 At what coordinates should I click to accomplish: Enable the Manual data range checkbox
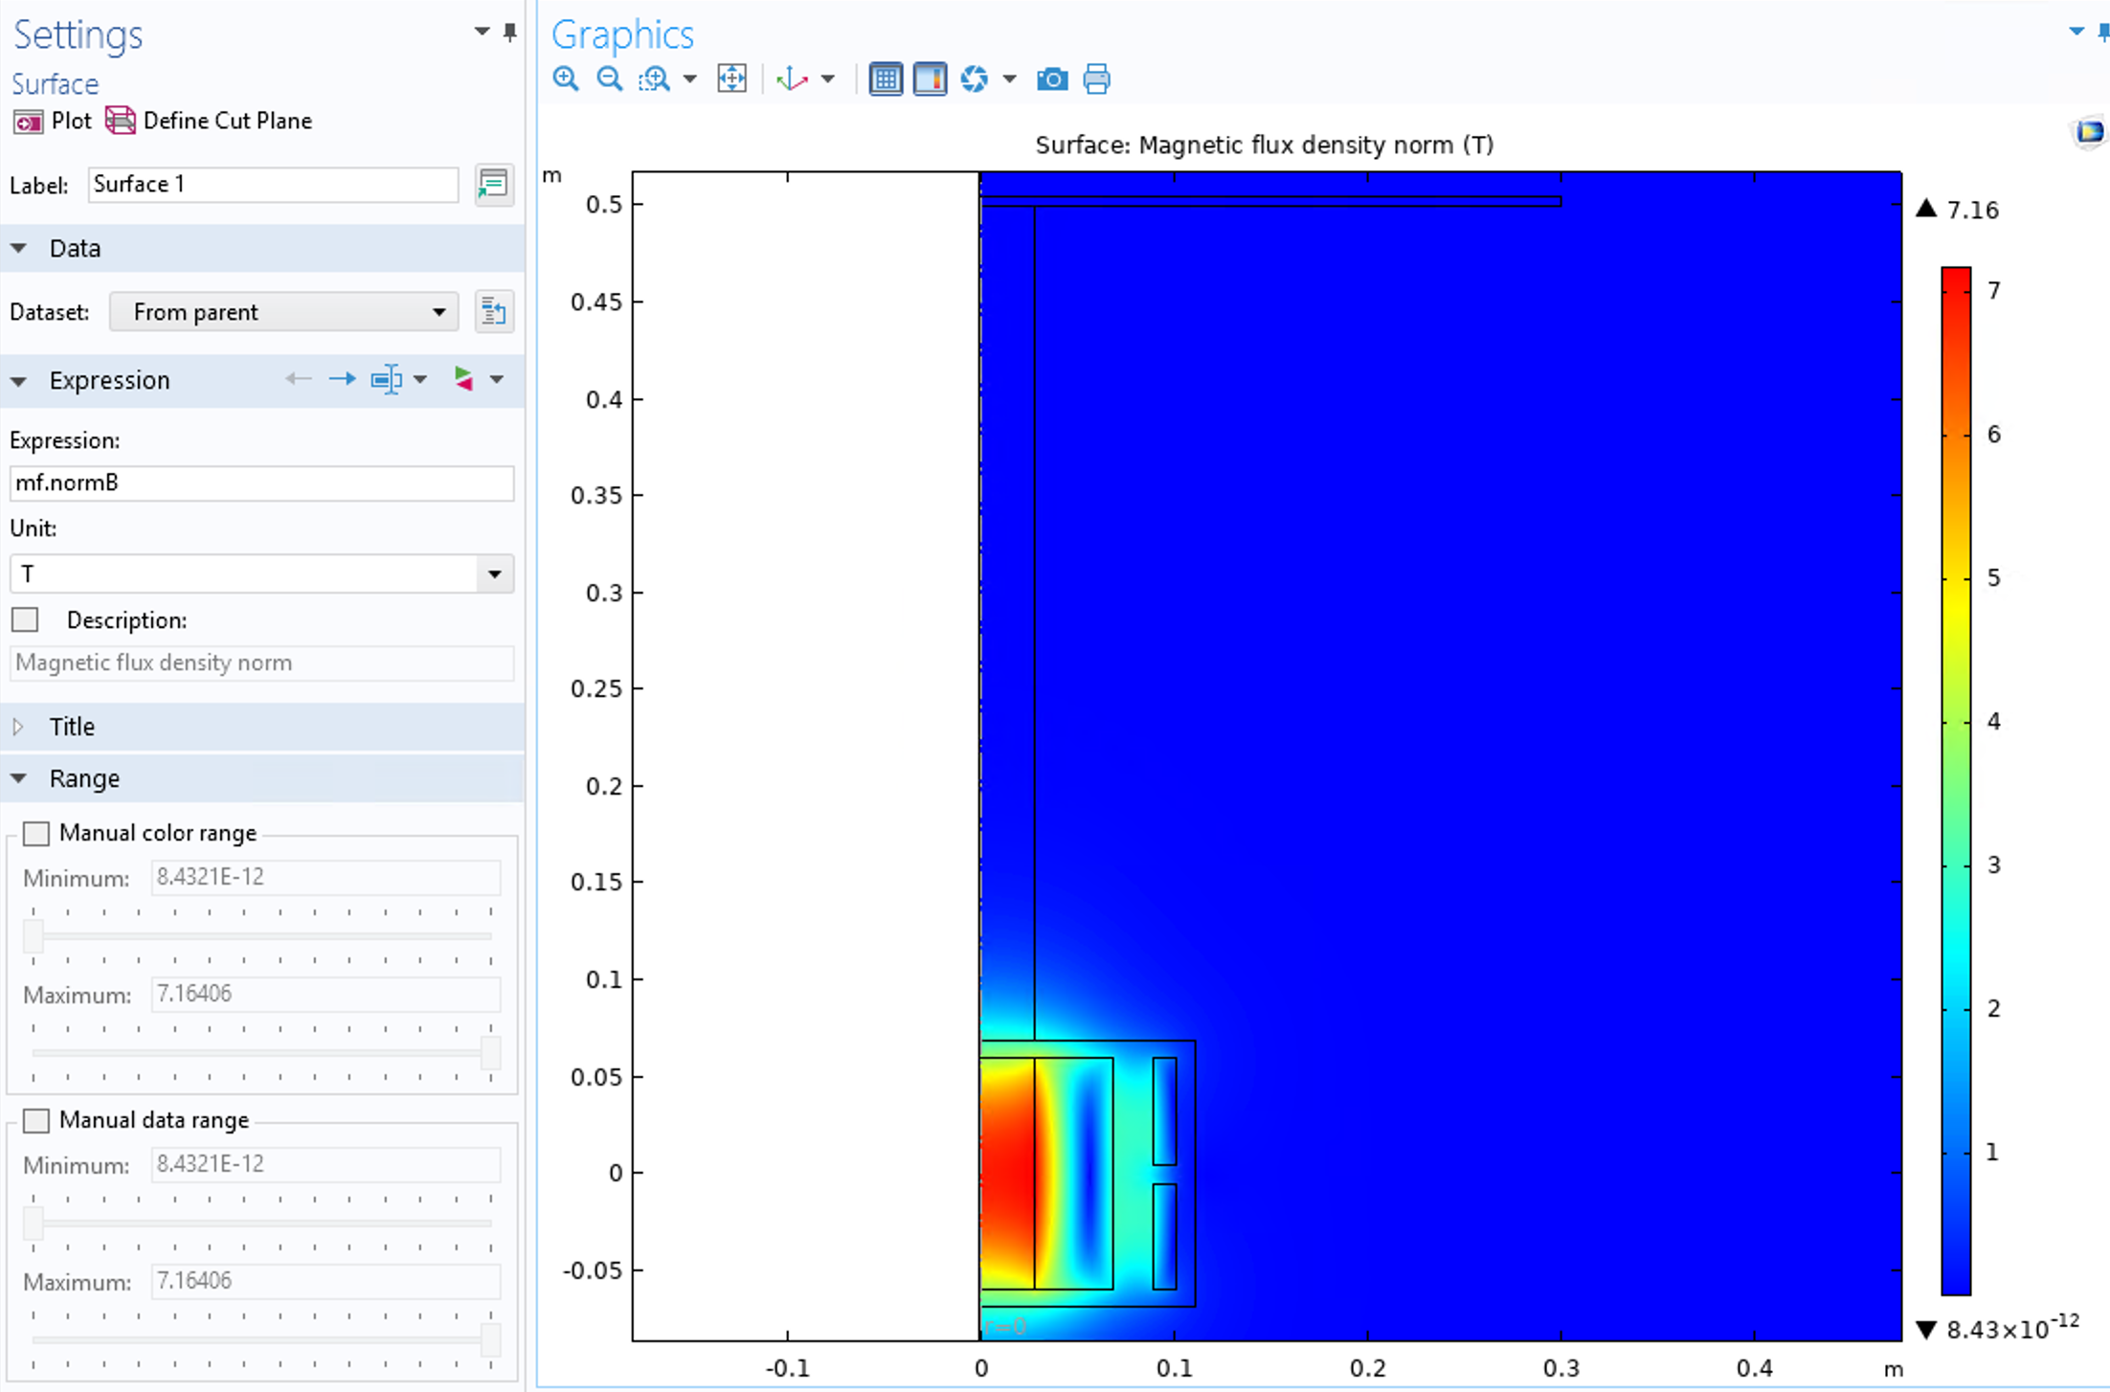36,1120
